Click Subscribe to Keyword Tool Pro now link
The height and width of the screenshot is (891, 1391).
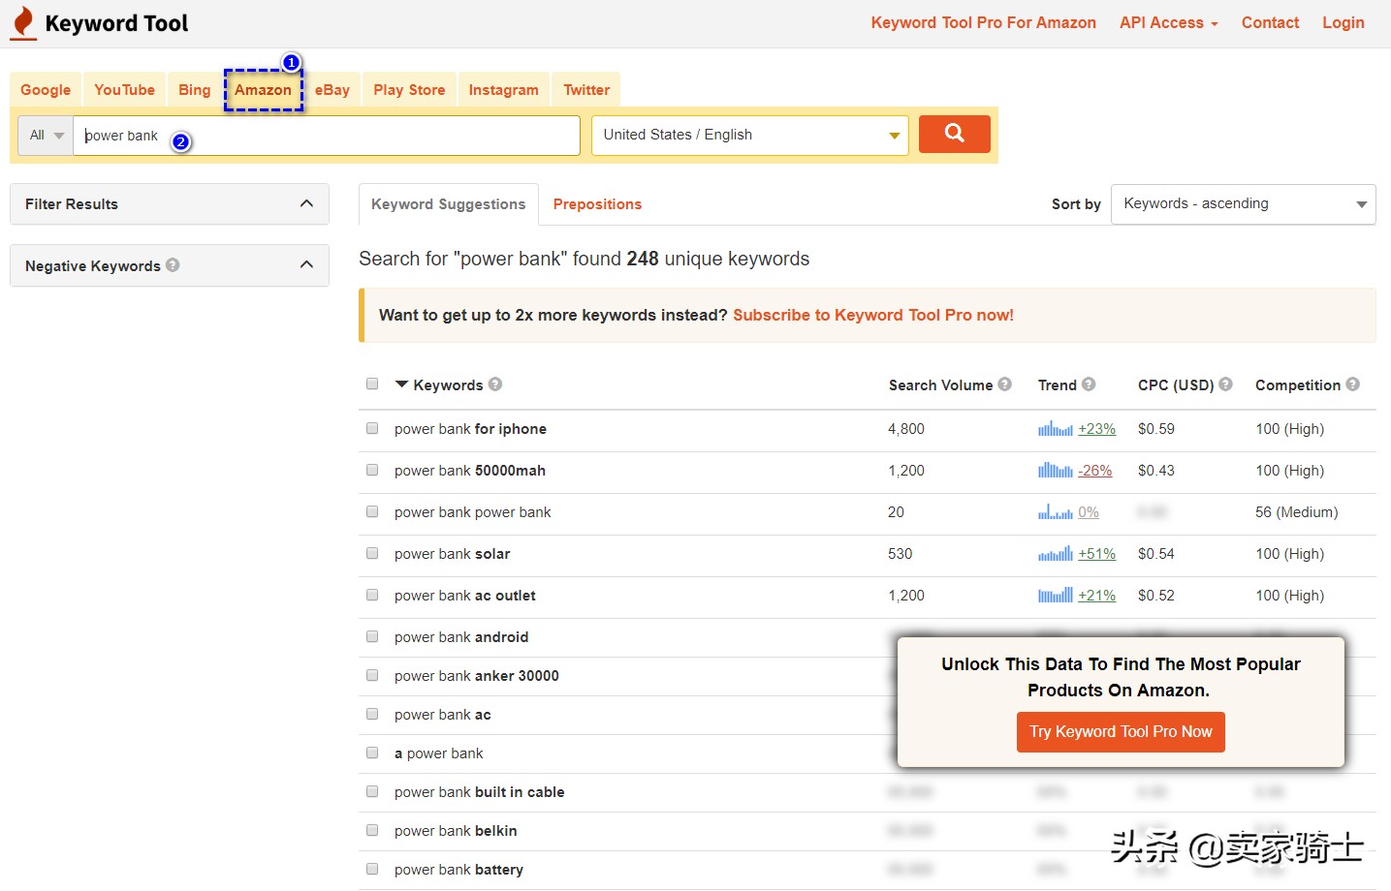point(872,315)
